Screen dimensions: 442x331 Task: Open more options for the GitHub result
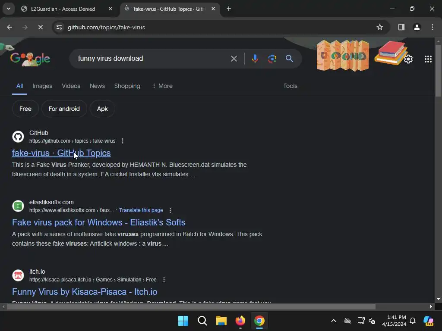coord(122,141)
